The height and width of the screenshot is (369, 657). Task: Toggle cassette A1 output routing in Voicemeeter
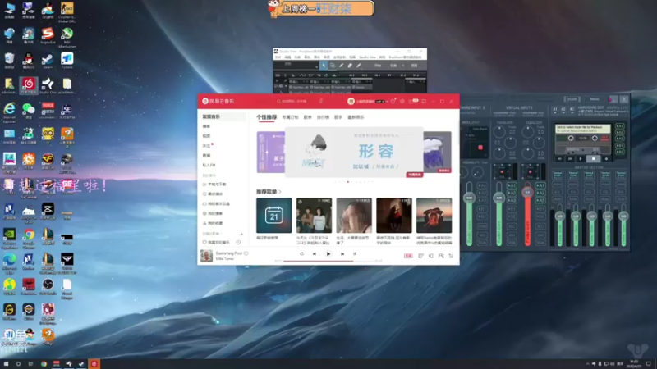[620, 126]
